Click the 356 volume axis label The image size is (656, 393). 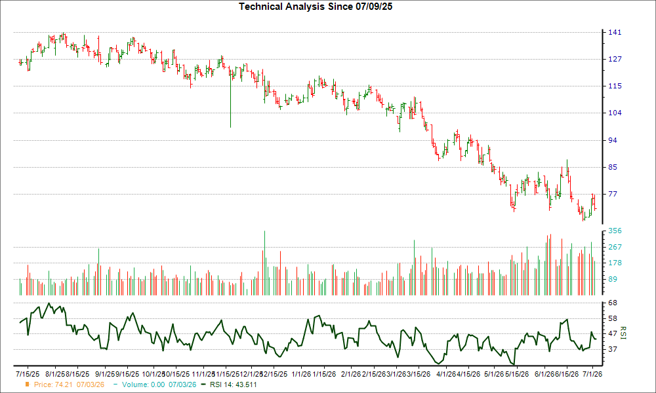coord(615,231)
